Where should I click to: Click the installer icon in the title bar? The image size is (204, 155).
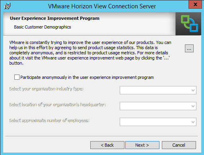click(x=7, y=6)
